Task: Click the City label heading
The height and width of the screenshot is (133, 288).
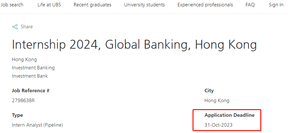Action: tap(209, 91)
